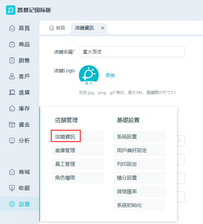Click the 店鋪名稱 input field

(x=132, y=52)
